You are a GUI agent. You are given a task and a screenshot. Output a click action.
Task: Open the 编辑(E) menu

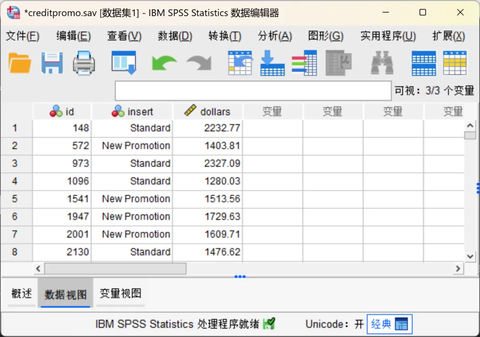73,36
